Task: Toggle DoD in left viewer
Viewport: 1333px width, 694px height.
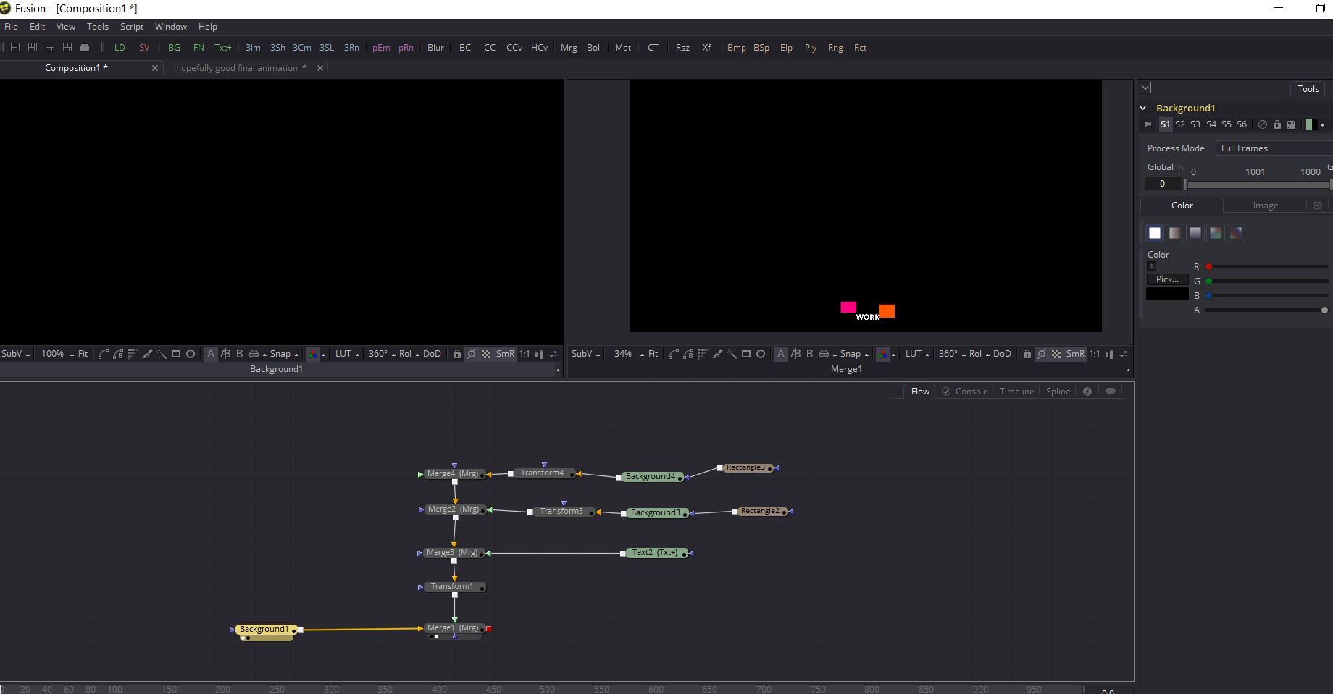Action: [x=432, y=354]
